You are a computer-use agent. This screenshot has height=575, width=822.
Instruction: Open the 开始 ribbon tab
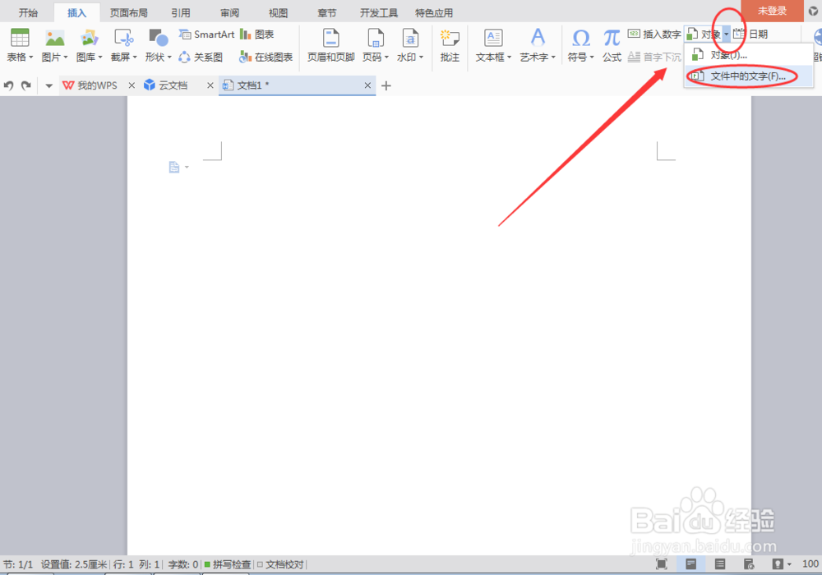coord(28,12)
